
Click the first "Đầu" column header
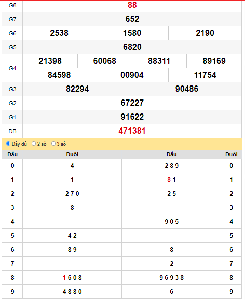point(12,154)
